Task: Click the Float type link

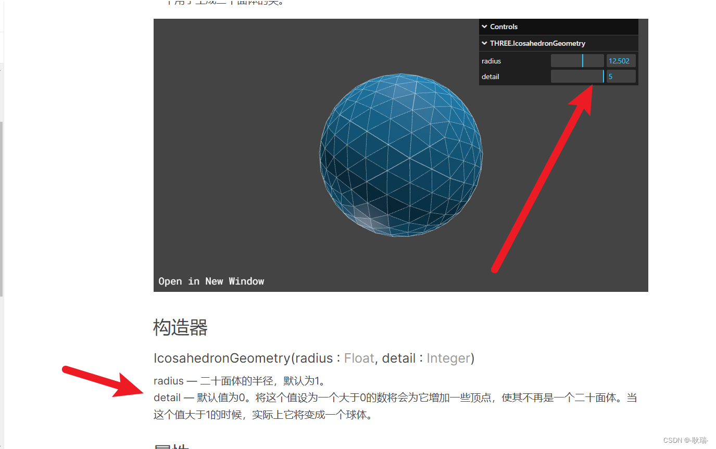Action: tap(359, 358)
